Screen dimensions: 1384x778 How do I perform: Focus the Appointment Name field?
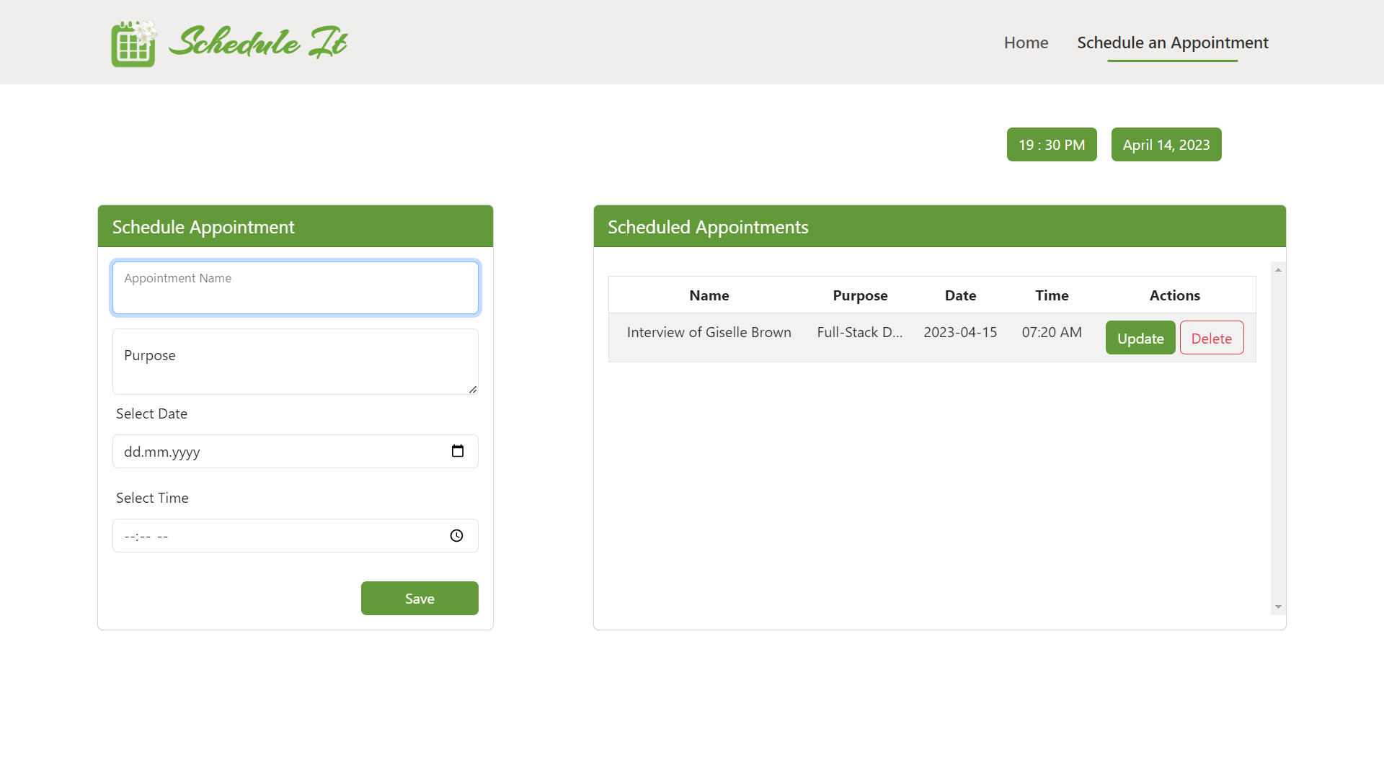pyautogui.click(x=296, y=287)
